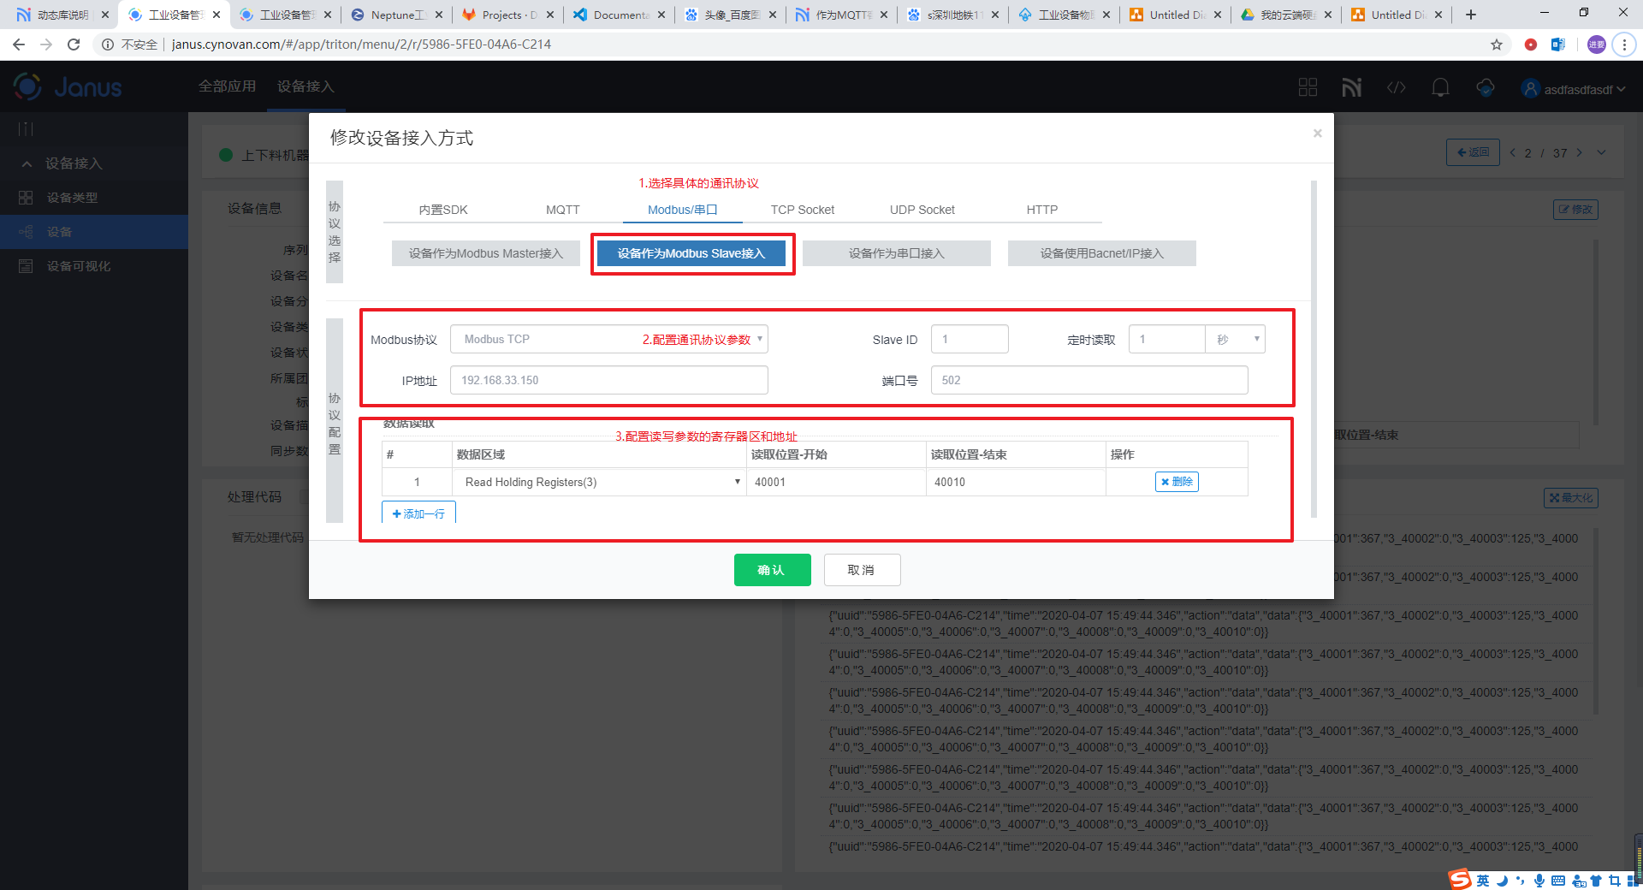Image resolution: width=1643 pixels, height=890 pixels.
Task: Click dialog vertical scrollbar
Action: (1314, 349)
